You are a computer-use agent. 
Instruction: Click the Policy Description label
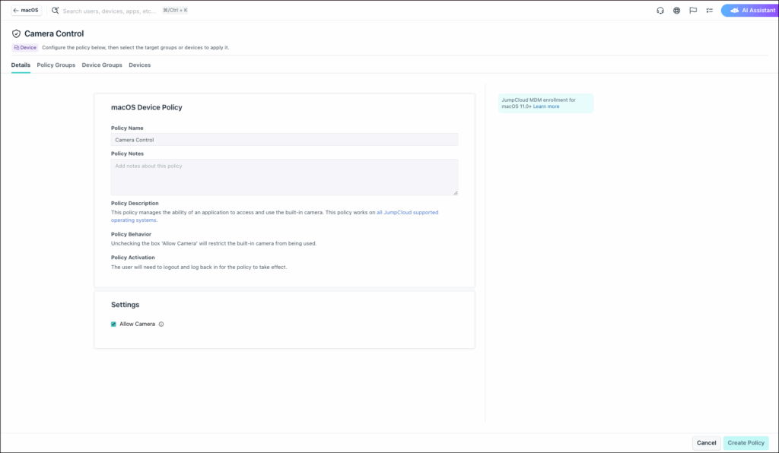tap(135, 204)
